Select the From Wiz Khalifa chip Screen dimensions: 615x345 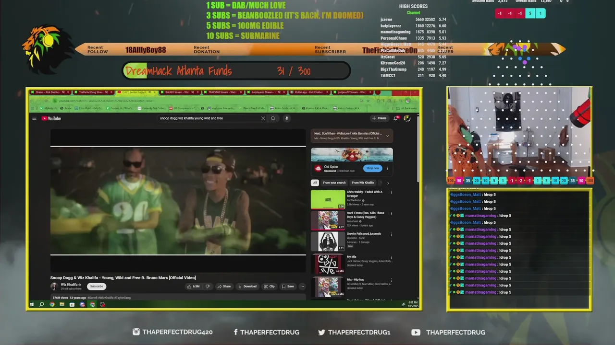[363, 183]
